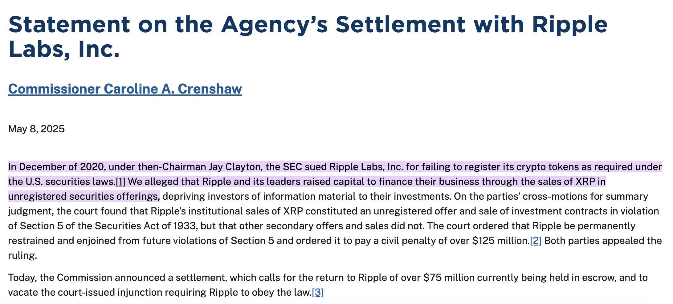
Task: Click the highlighted phrase 'unregistered securities offerings'
Action: (84, 196)
